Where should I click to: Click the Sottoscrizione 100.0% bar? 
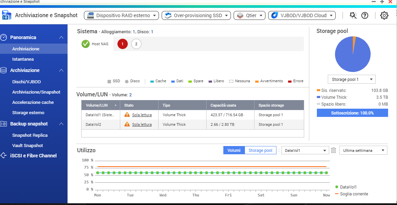(x=352, y=113)
